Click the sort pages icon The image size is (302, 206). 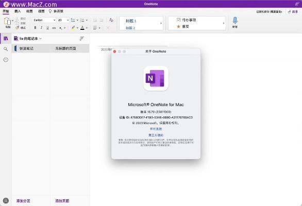81,39
